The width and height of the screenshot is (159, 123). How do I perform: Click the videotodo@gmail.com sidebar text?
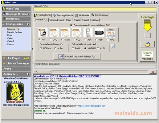[16, 78]
